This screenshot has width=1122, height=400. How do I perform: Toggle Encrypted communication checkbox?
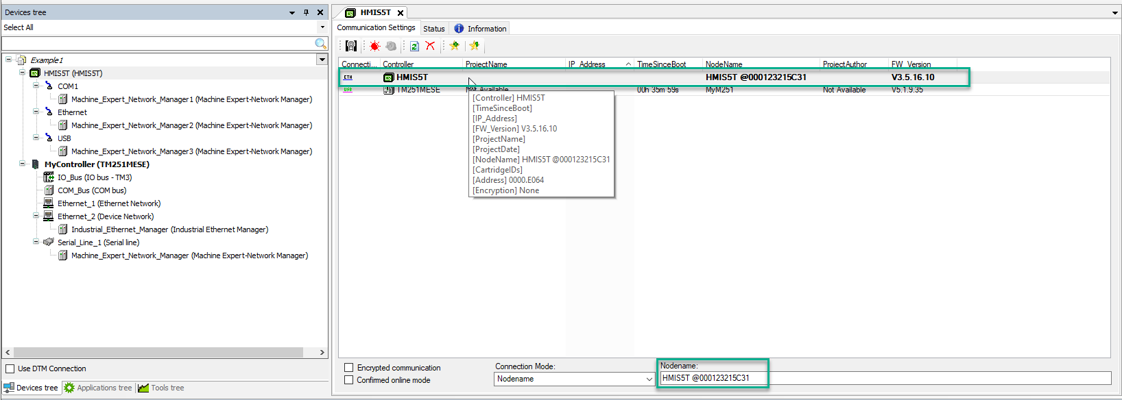click(348, 368)
